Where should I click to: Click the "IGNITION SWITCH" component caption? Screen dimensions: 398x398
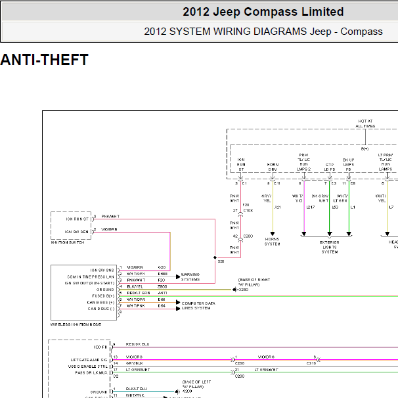pyautogui.click(x=68, y=242)
